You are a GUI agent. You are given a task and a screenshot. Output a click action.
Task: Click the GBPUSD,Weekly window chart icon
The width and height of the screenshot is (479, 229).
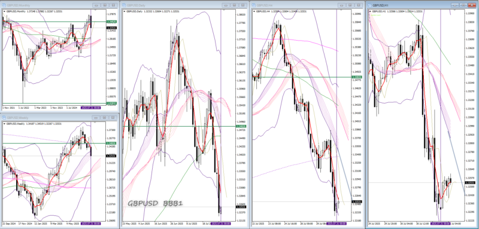point(4,117)
